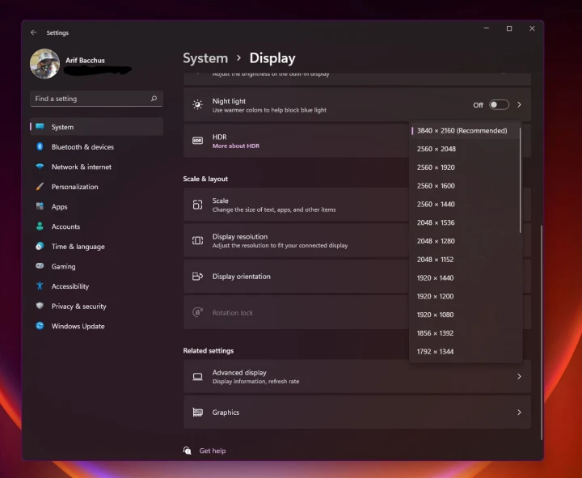This screenshot has height=478, width=582.
Task: Open Advanced display settings
Action: click(x=357, y=377)
